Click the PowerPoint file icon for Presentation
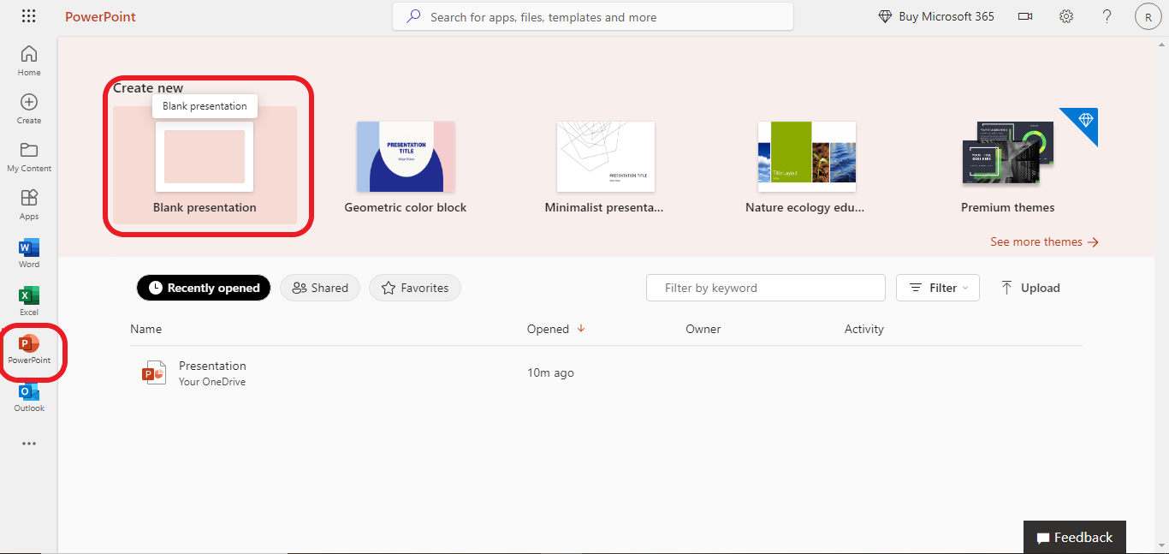Screen dimensions: 1169x554 (x=154, y=372)
